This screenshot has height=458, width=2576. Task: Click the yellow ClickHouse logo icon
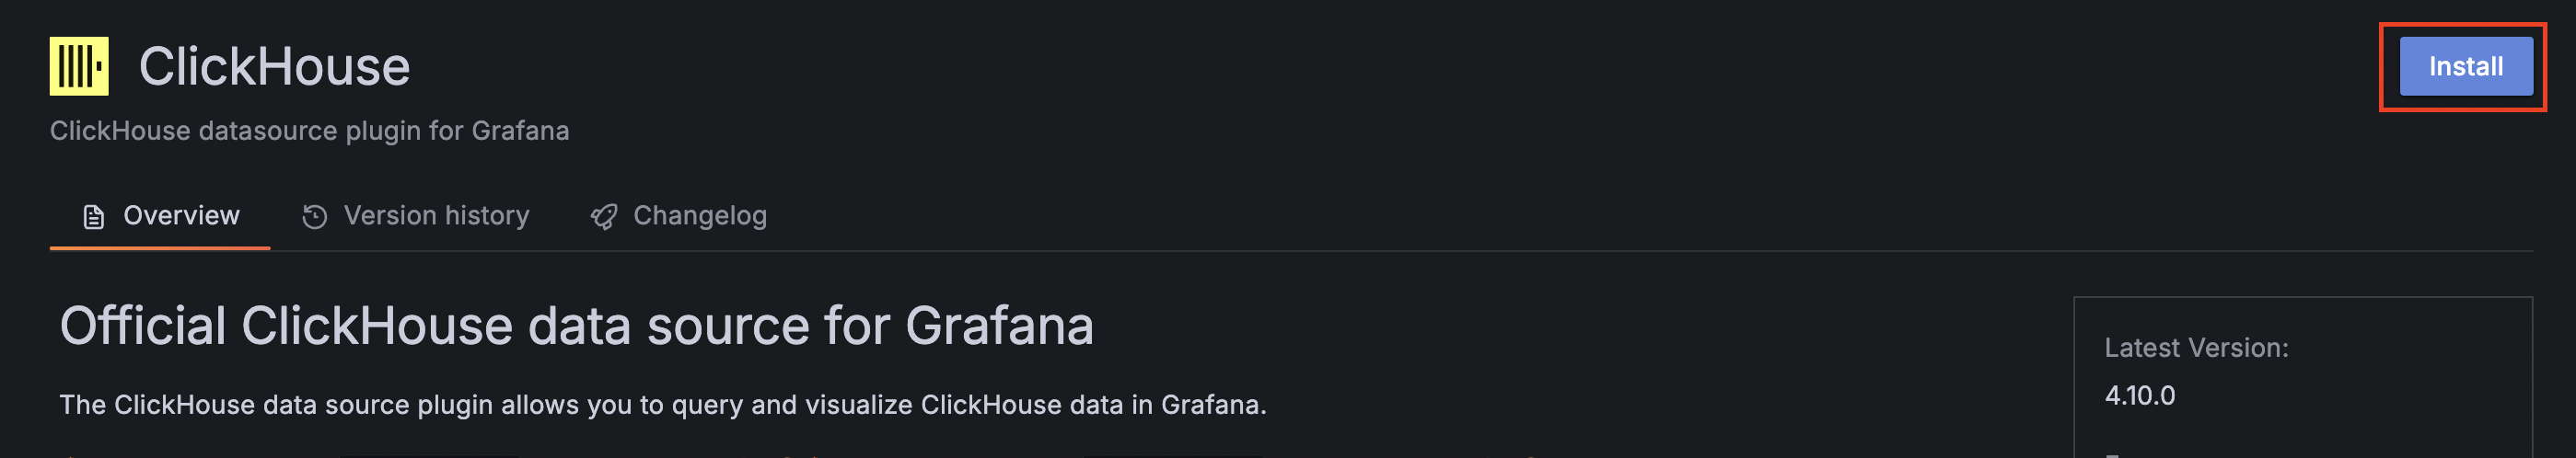(79, 66)
